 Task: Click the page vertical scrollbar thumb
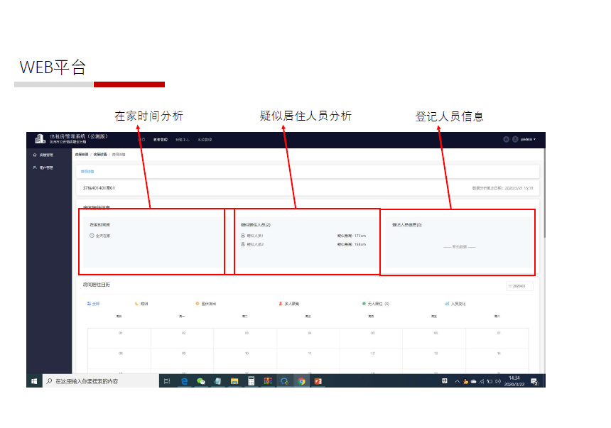click(544, 193)
